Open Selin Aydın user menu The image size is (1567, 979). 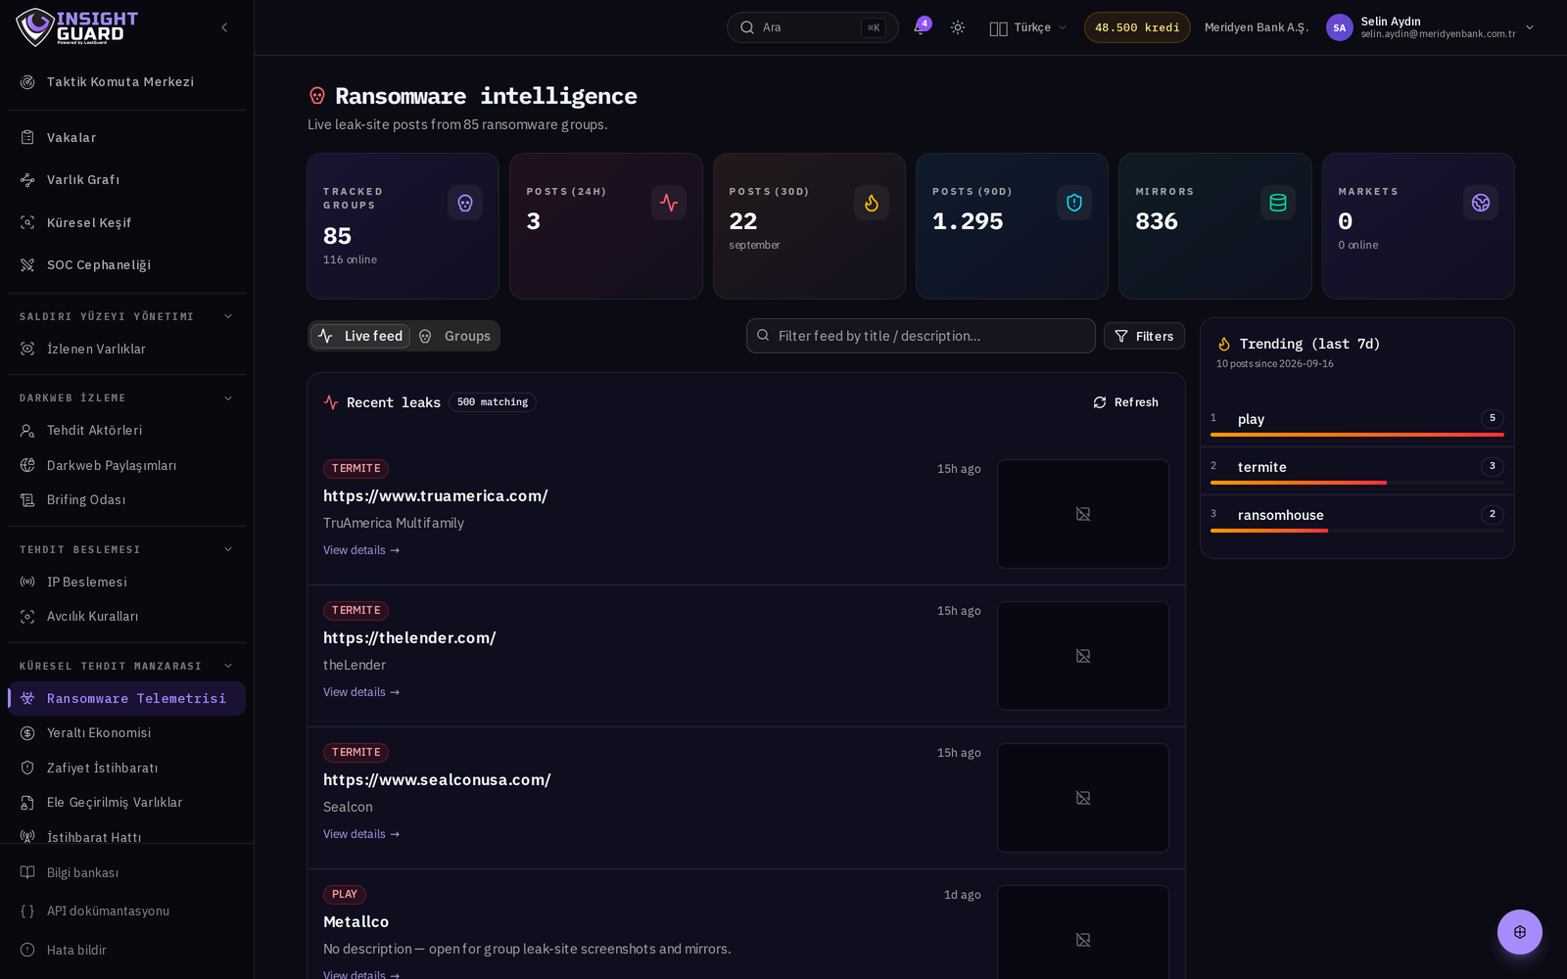(x=1431, y=27)
